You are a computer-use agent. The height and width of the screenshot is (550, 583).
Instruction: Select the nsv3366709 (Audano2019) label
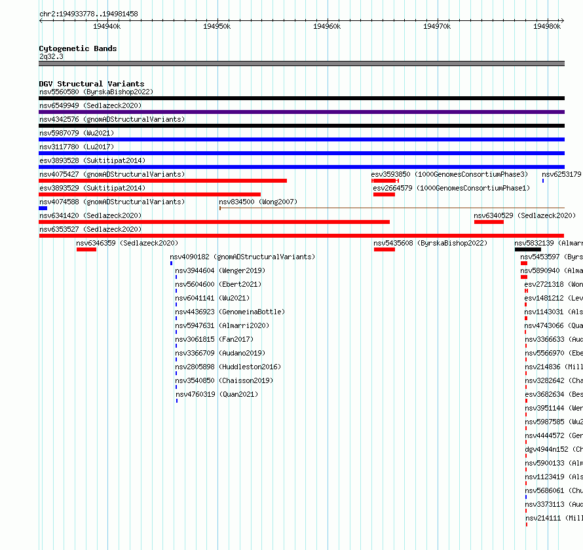tap(220, 353)
